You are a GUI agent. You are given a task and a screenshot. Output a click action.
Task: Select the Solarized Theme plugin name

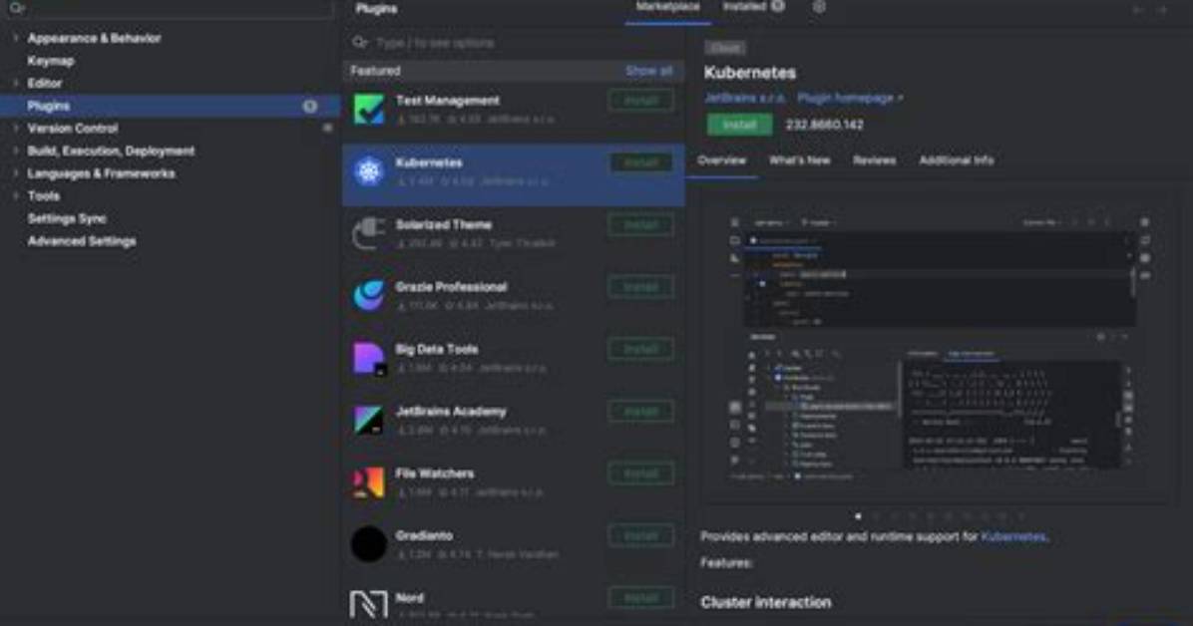click(x=444, y=225)
